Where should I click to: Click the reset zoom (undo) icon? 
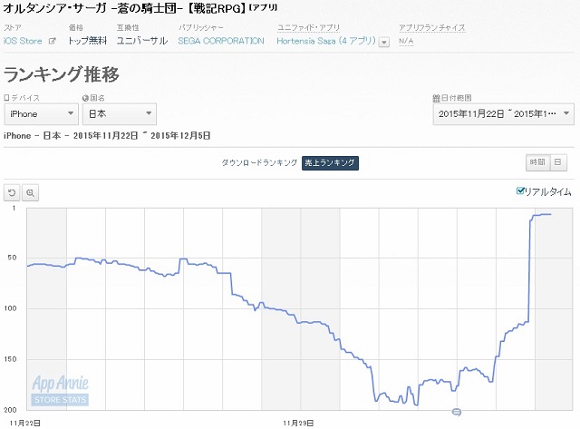[x=13, y=192]
